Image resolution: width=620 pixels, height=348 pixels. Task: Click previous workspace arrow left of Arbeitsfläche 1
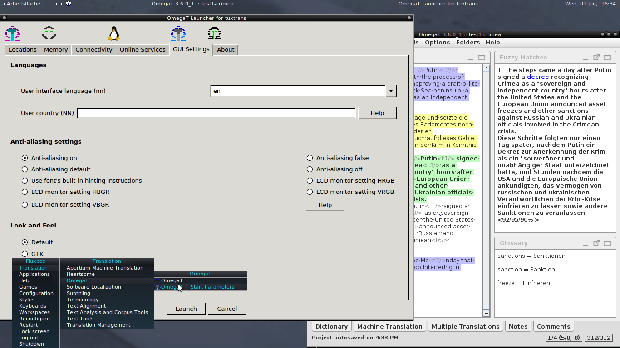point(4,4)
